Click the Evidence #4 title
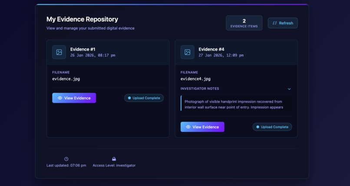The image size is (350, 186). click(211, 49)
